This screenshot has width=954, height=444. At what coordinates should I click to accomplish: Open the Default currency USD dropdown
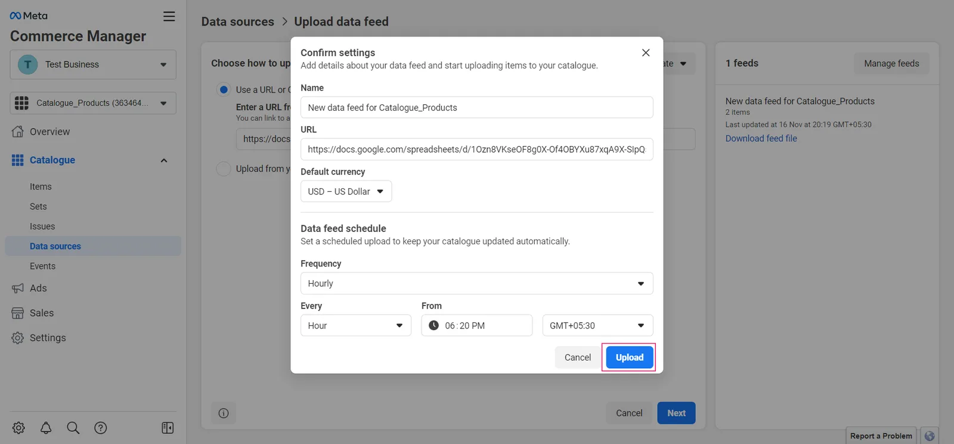[346, 191]
